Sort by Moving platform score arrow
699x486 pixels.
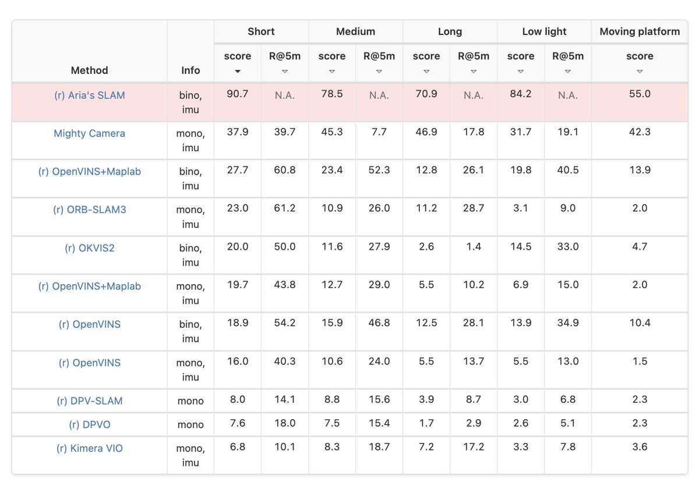pyautogui.click(x=640, y=72)
